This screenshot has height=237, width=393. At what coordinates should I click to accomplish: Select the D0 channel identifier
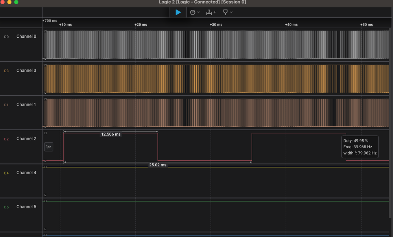6,37
